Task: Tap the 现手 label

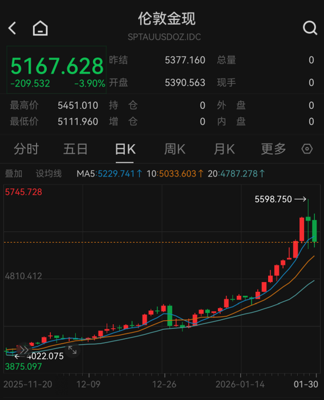Action: point(226,83)
